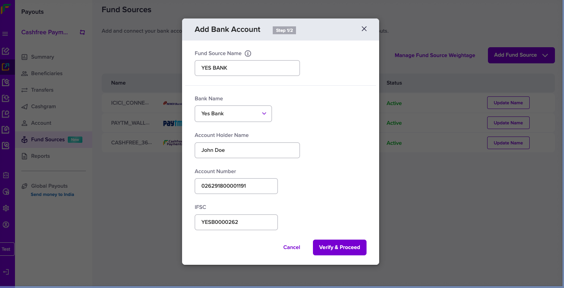Click the pie chart icon above the settings gear
564x288 pixels.
(x=6, y=192)
